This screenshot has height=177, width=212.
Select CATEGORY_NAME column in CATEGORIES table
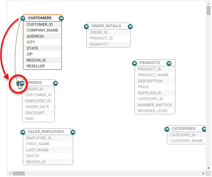coord(186,141)
